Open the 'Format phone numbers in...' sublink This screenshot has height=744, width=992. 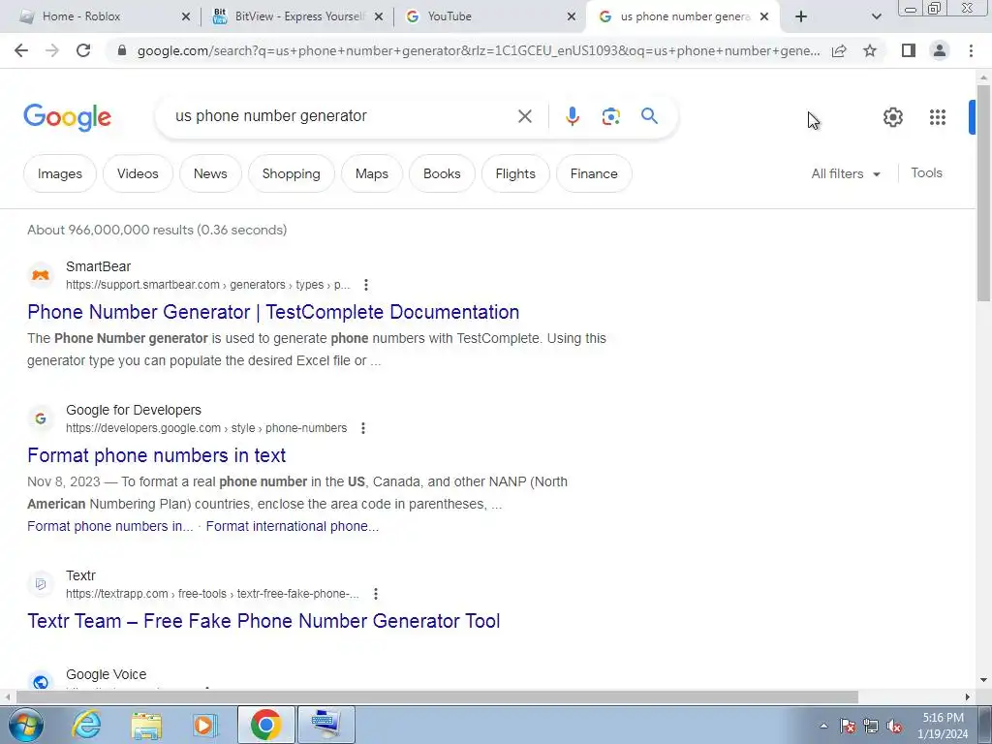[x=110, y=526]
